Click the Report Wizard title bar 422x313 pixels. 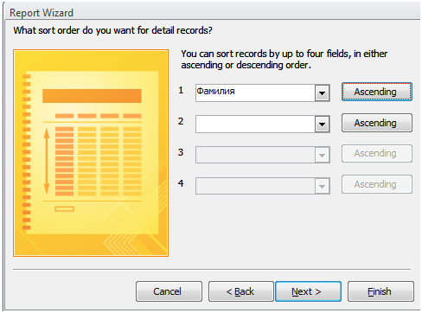coord(213,13)
